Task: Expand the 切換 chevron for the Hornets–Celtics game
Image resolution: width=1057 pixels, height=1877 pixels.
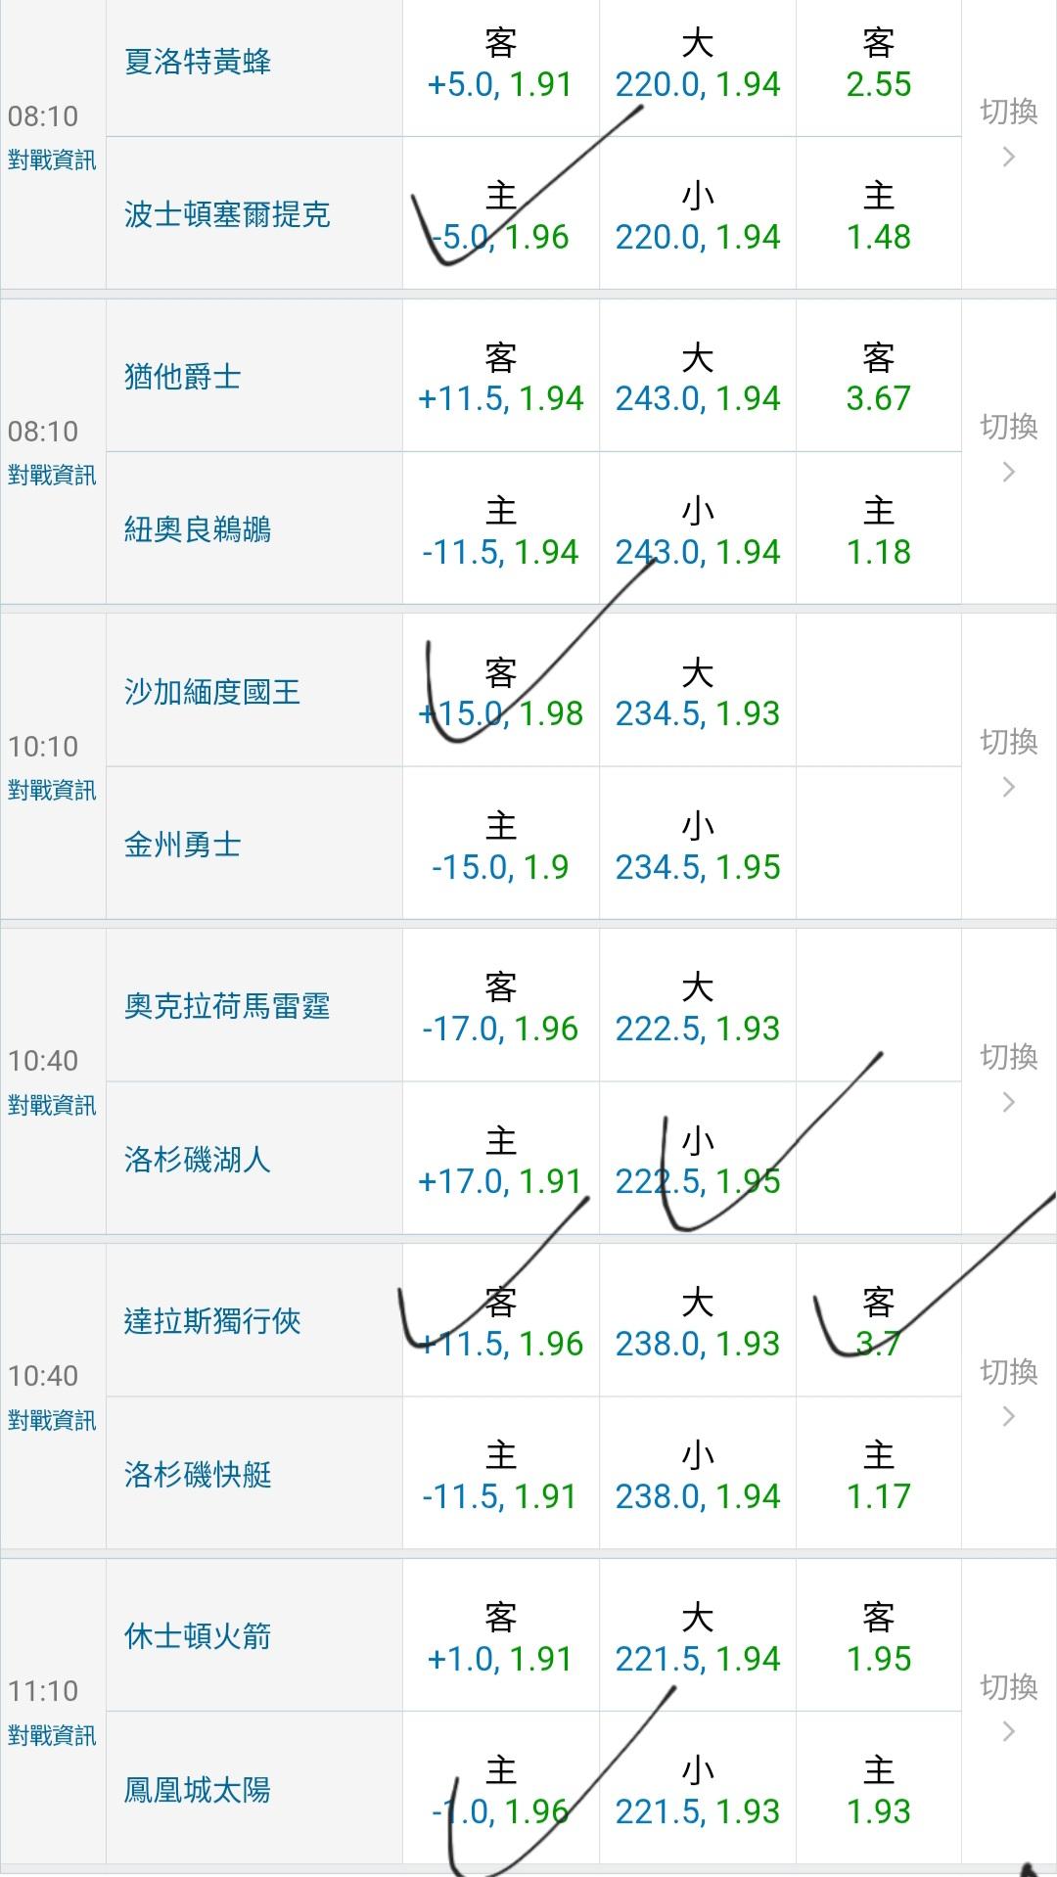Action: click(x=1009, y=158)
